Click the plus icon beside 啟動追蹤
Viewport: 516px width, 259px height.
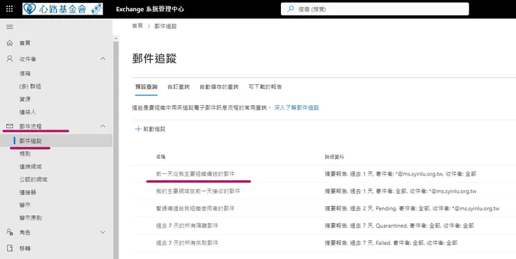(x=138, y=129)
